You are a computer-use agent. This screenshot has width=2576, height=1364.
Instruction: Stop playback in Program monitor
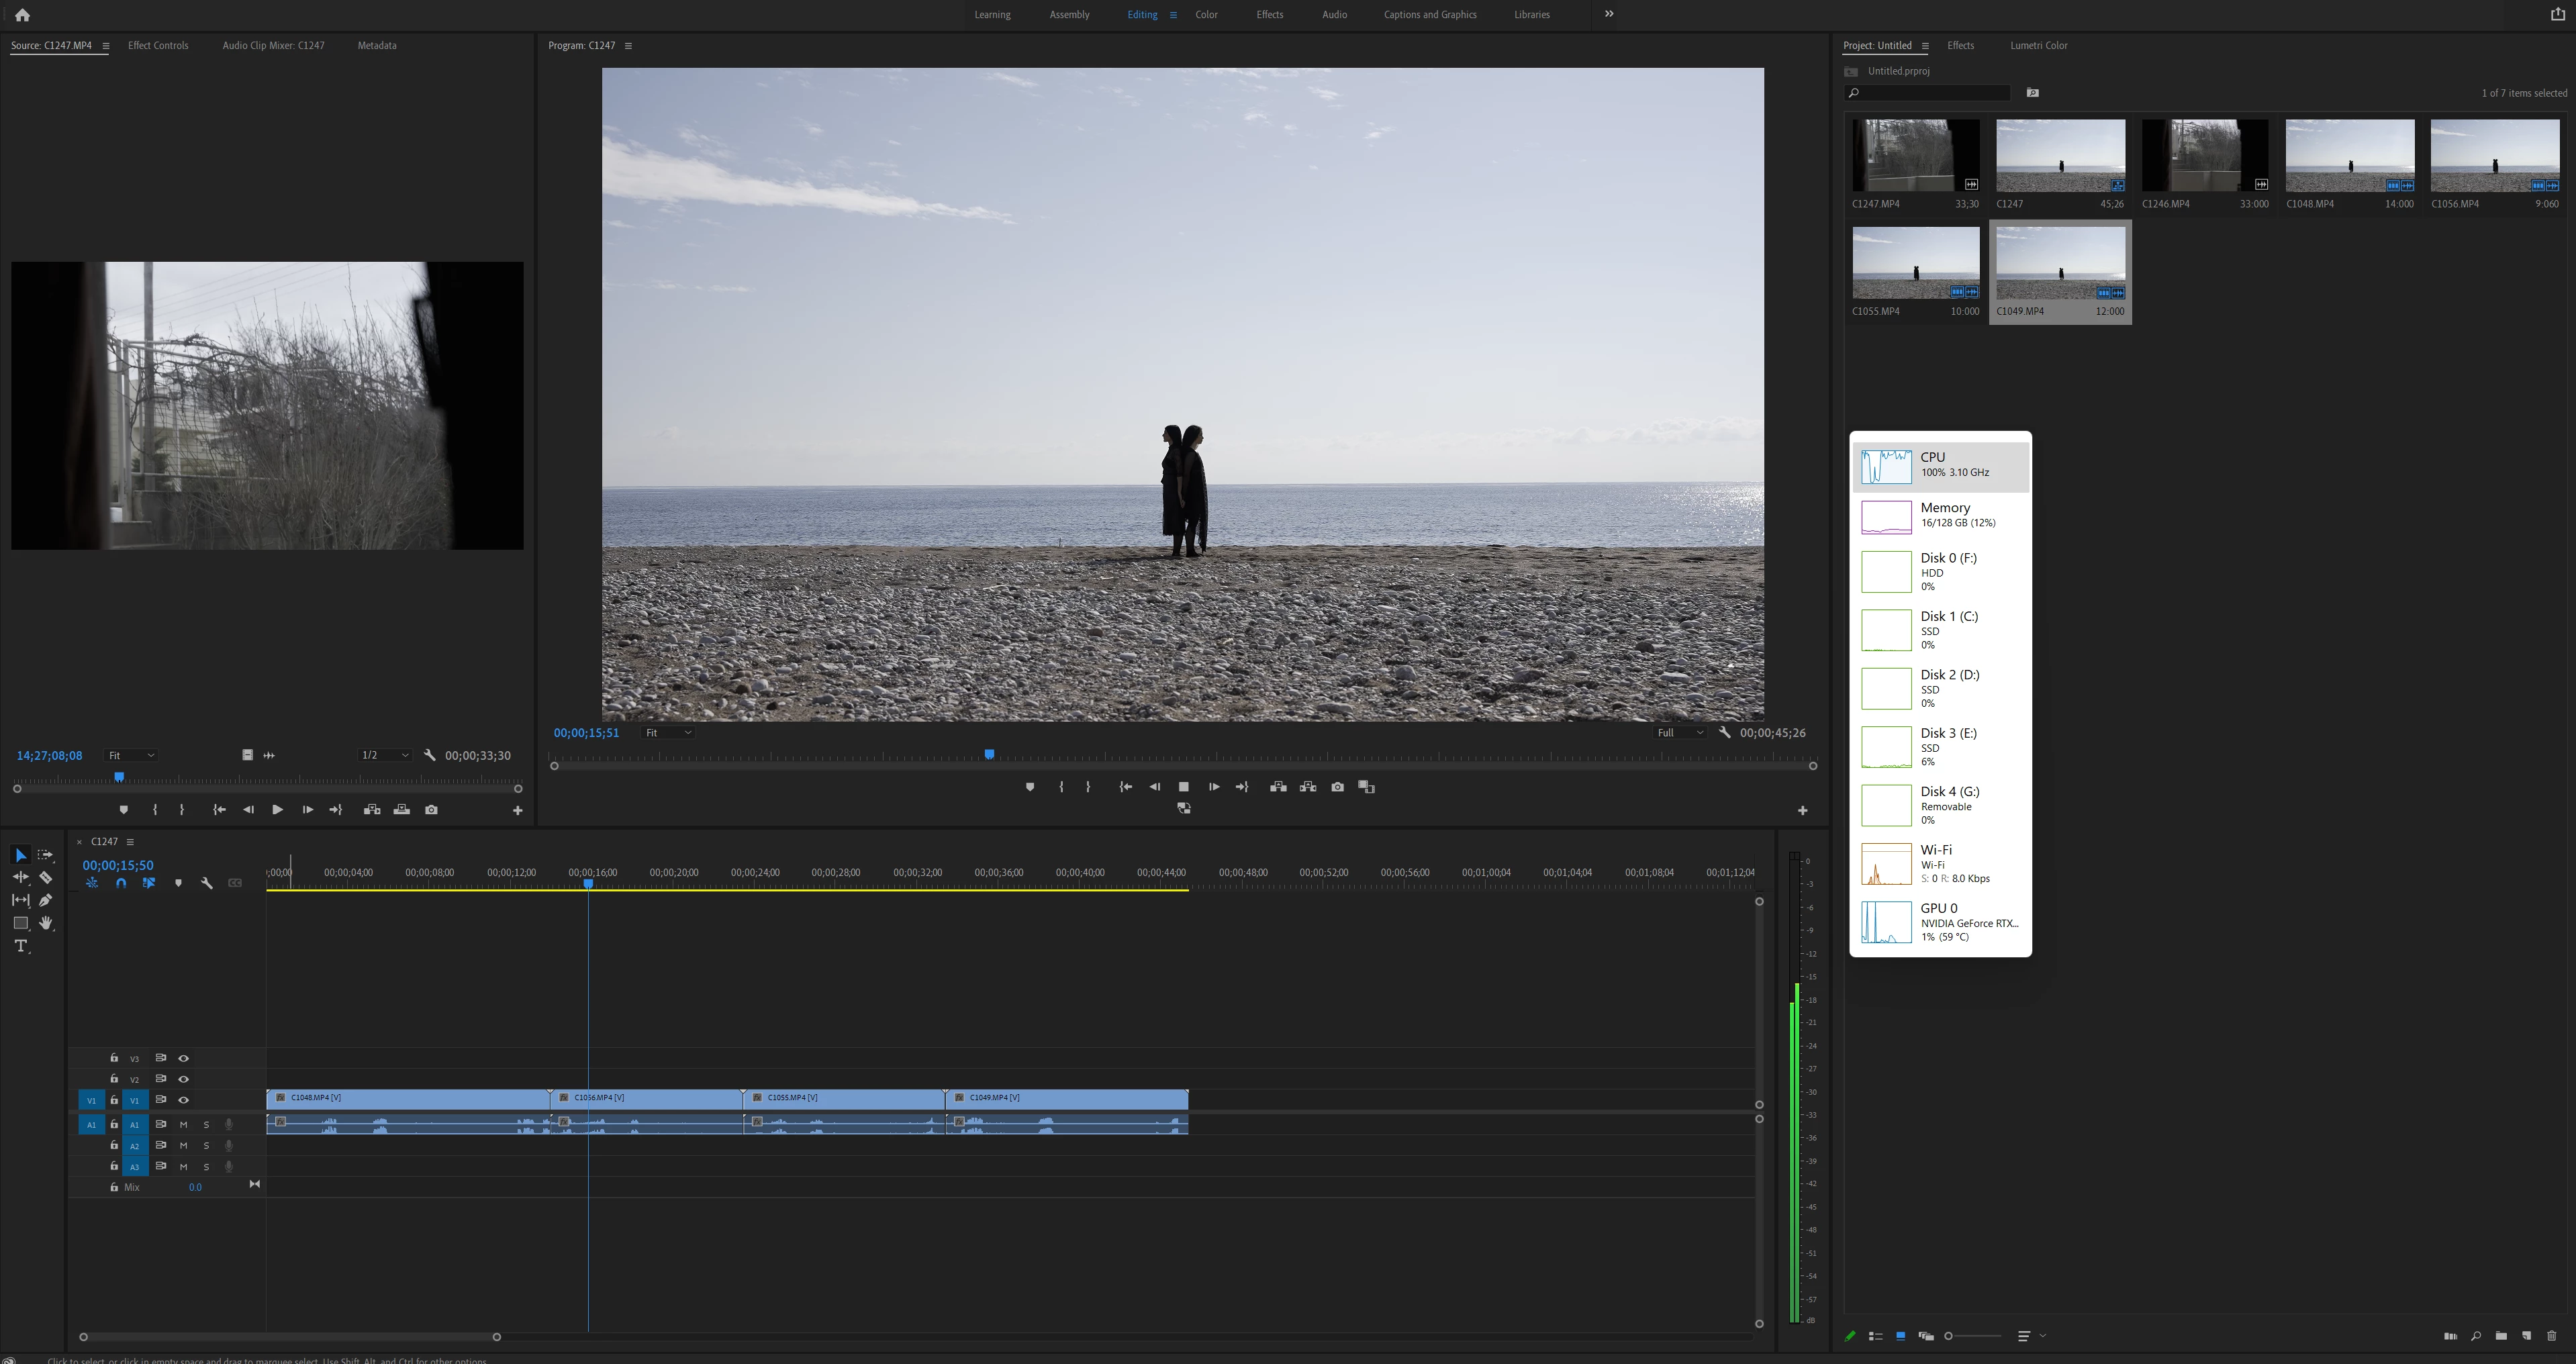1183,787
